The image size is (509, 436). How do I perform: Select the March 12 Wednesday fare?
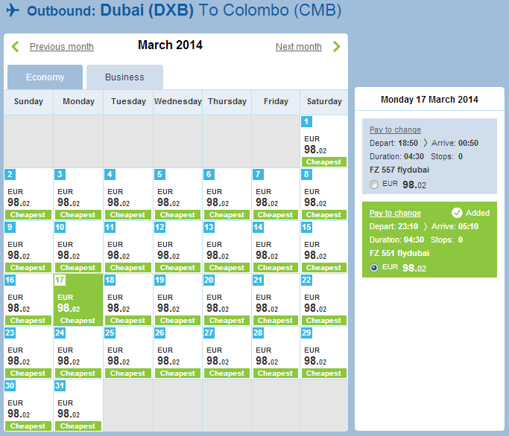[x=177, y=247]
